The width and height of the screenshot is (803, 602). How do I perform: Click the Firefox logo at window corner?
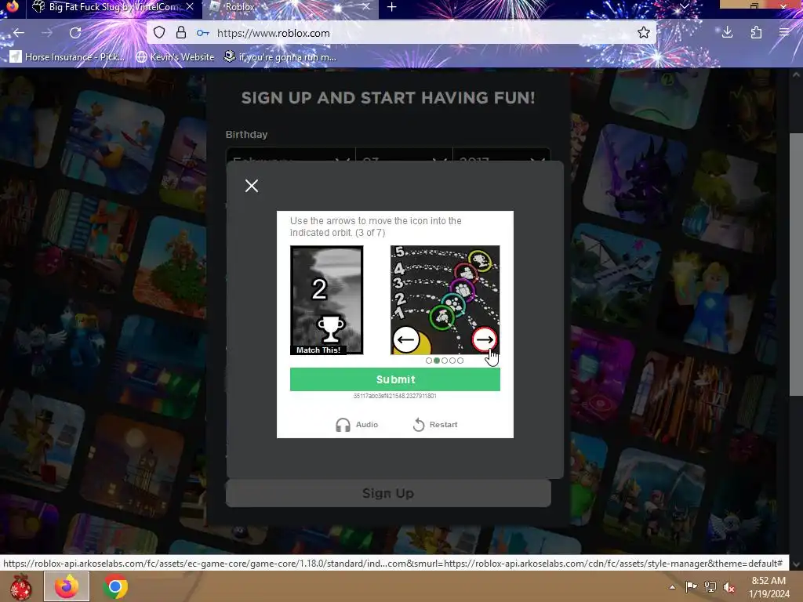point(13,6)
